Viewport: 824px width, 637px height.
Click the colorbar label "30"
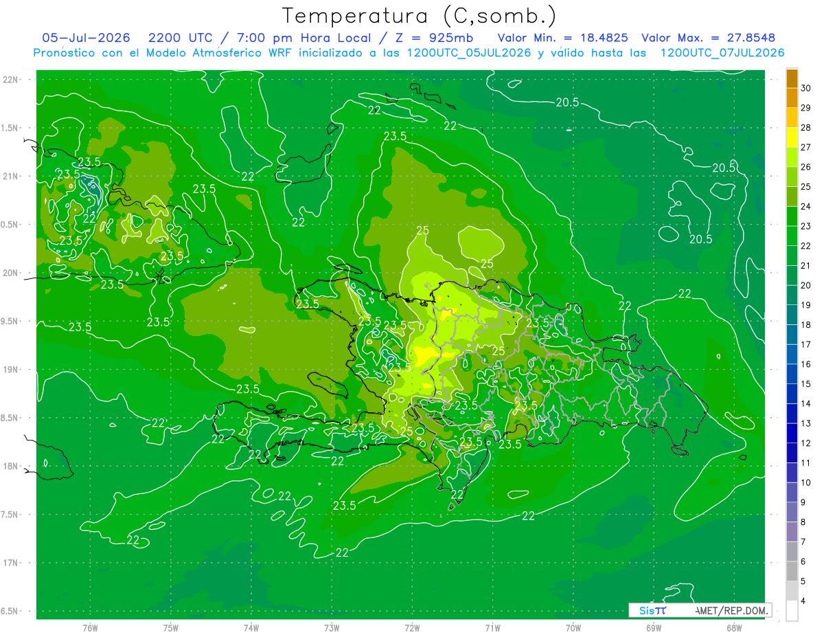[806, 88]
